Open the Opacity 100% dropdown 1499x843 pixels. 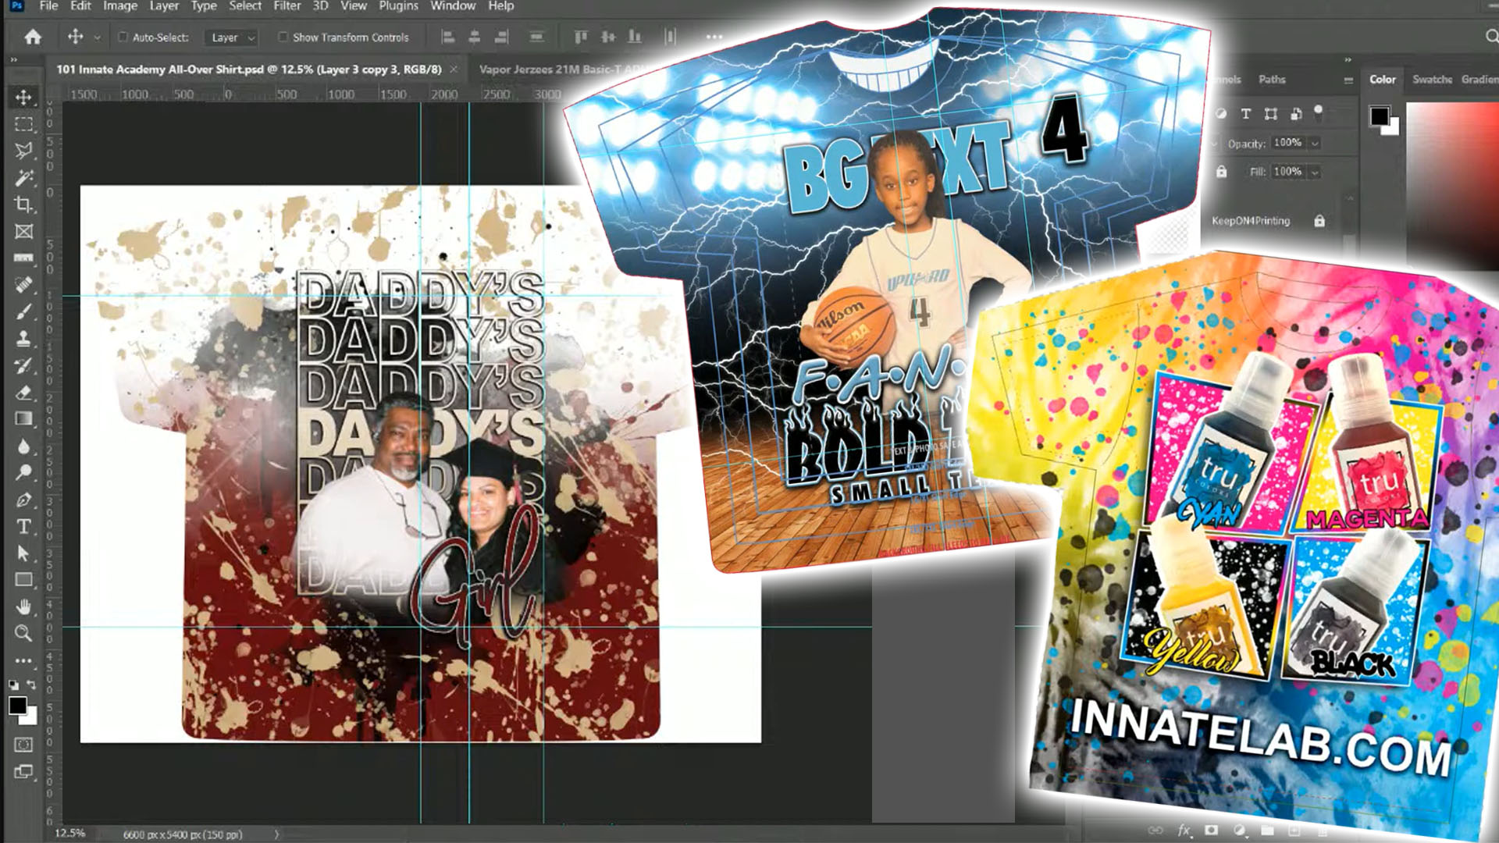click(x=1315, y=143)
